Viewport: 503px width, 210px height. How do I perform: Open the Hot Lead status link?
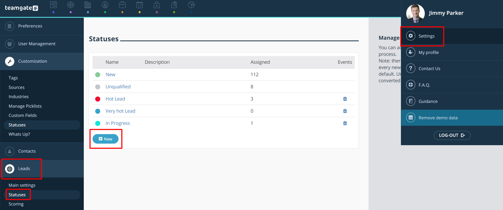(x=115, y=99)
